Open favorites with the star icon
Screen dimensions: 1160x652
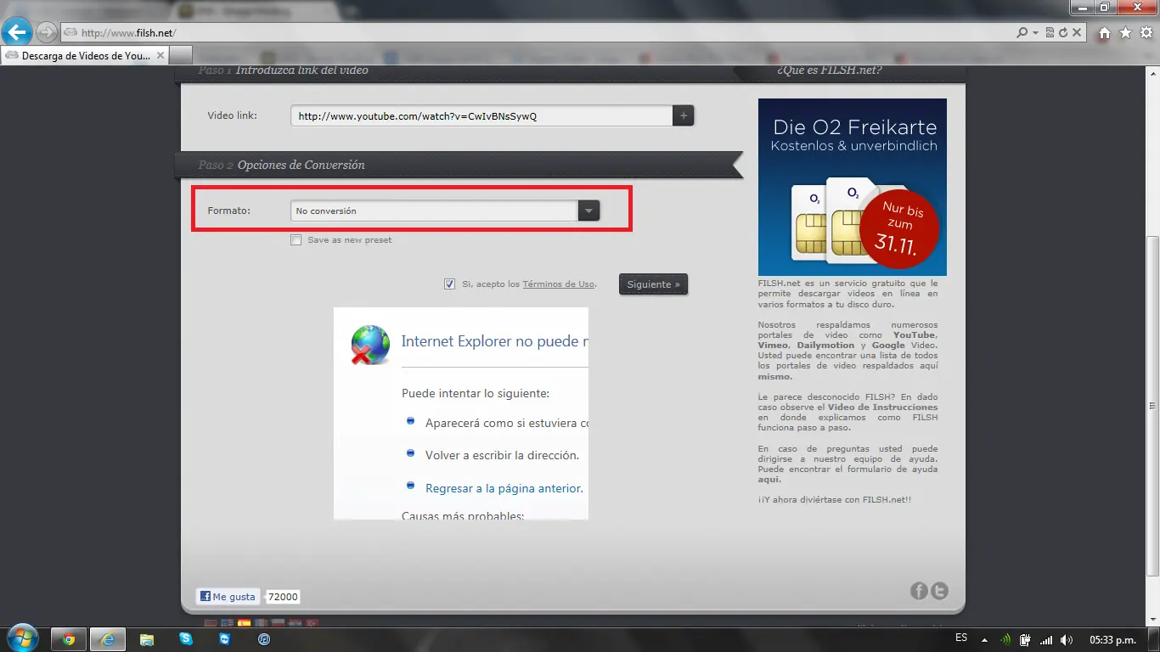click(1125, 33)
